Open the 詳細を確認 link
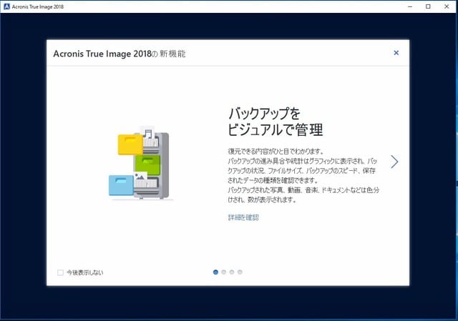The height and width of the screenshot is (321, 458). tap(243, 217)
